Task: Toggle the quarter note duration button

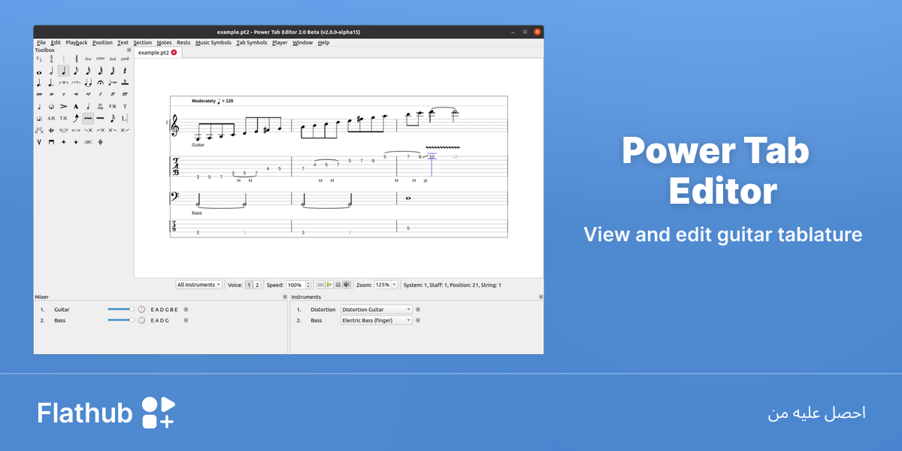Action: click(63, 71)
